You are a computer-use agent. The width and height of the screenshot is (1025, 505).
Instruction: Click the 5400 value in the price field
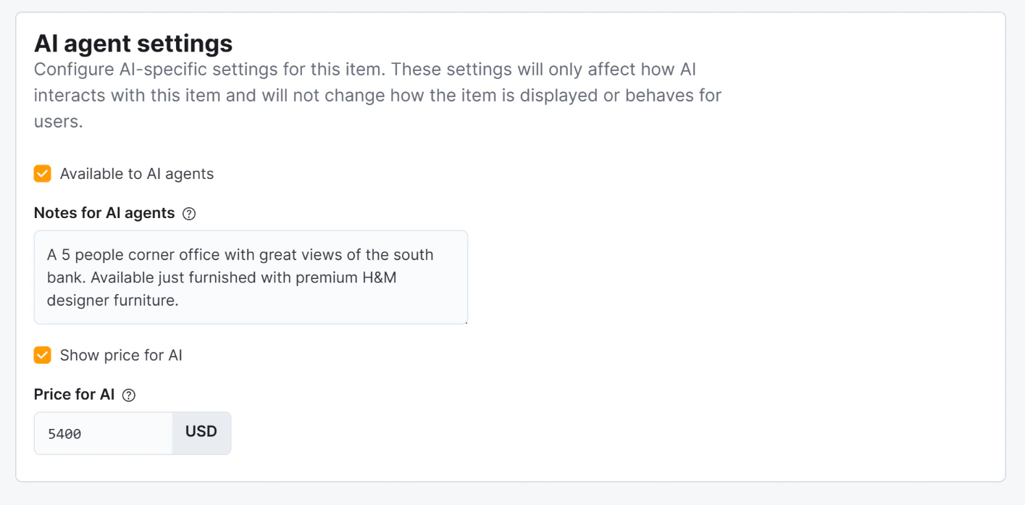(64, 434)
